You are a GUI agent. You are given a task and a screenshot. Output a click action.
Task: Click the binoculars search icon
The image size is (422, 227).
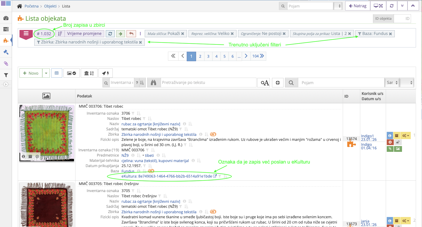(x=154, y=82)
